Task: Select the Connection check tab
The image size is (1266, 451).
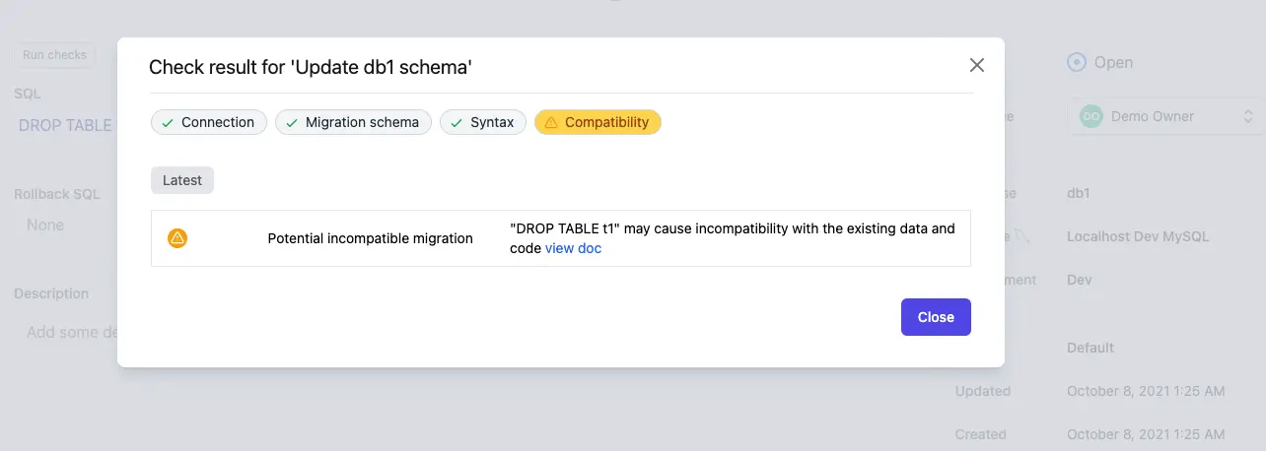Action: coord(209,122)
